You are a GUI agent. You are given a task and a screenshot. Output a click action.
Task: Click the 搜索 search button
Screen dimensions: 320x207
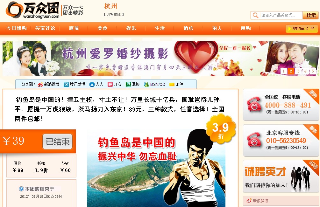[311, 15]
